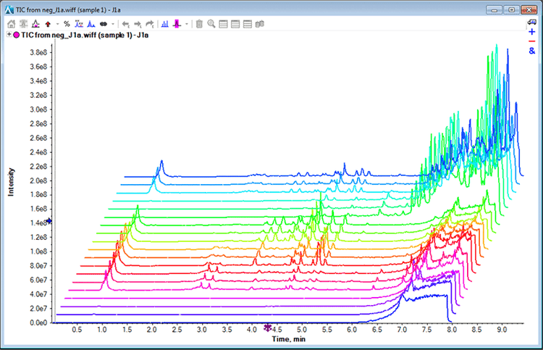Click the blue plus button on right
This screenshot has height=350, width=543.
(x=532, y=33)
